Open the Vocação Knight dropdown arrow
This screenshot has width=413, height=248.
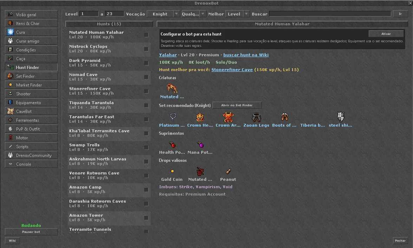pos(176,14)
